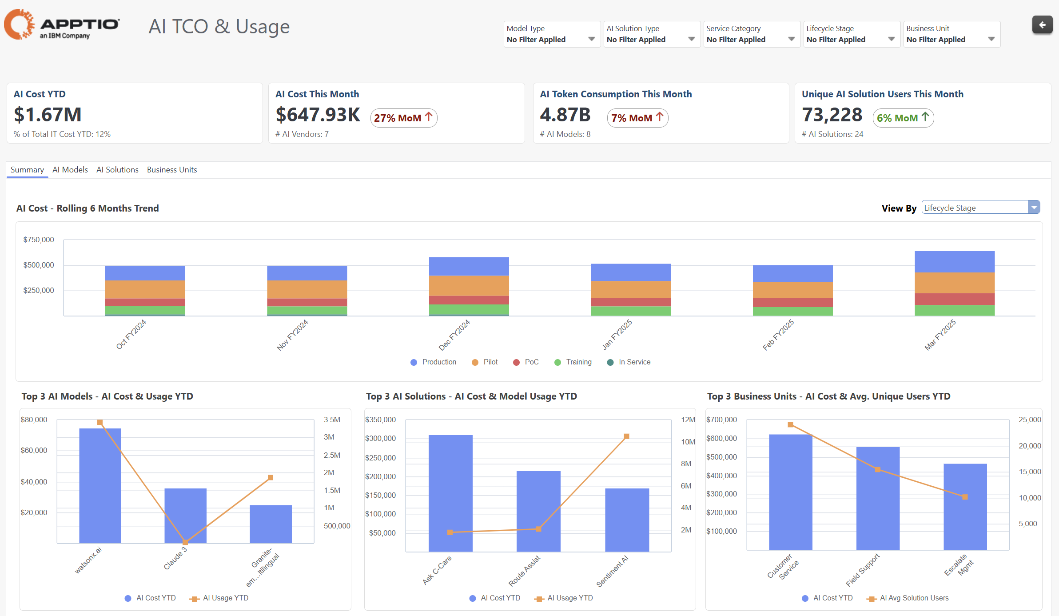The width and height of the screenshot is (1059, 616).
Task: Click AI Avg Solution Users legend marker
Action: coord(871,598)
